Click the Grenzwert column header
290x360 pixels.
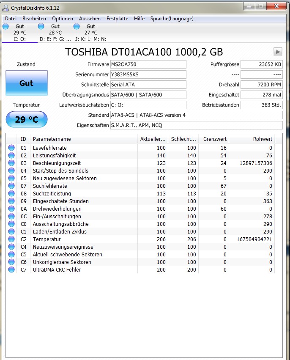pyautogui.click(x=214, y=139)
